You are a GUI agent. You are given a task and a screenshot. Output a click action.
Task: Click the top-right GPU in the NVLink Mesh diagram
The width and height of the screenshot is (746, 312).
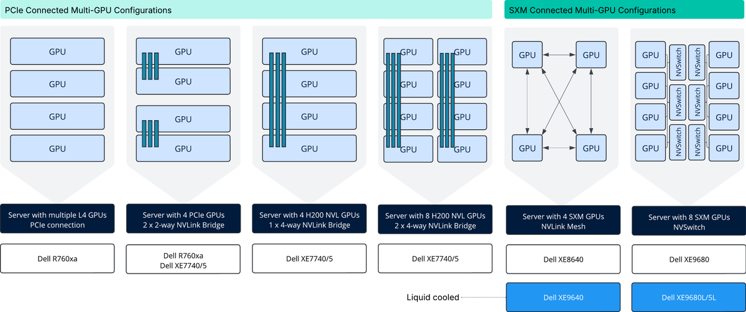(592, 55)
